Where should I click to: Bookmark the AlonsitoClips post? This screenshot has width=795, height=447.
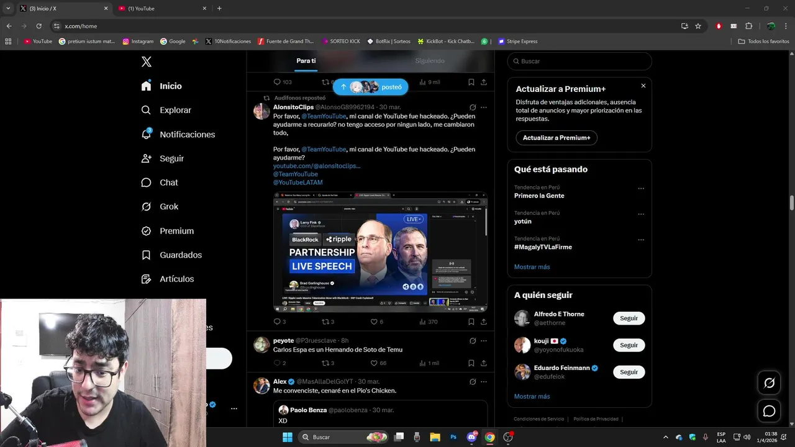click(x=471, y=322)
